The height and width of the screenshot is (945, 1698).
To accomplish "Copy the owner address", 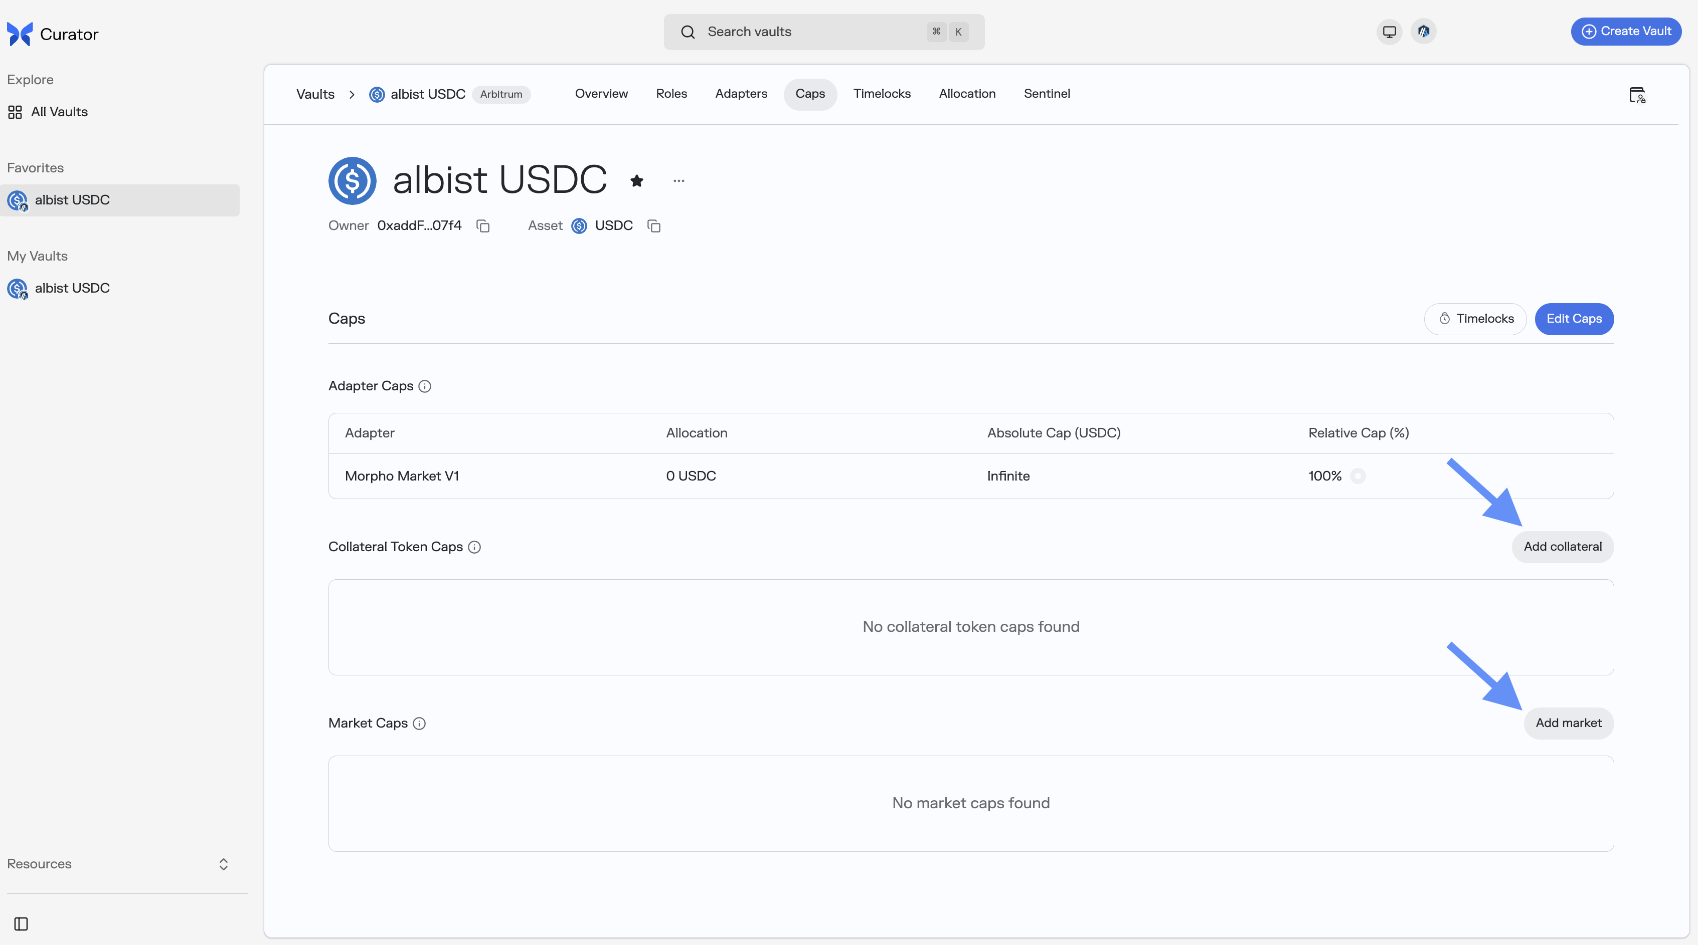I will pyautogui.click(x=483, y=226).
